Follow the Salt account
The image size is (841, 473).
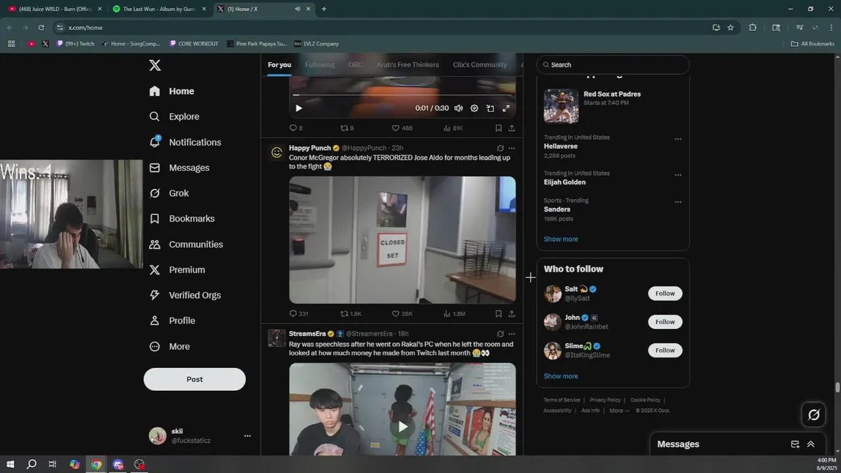pyautogui.click(x=665, y=294)
